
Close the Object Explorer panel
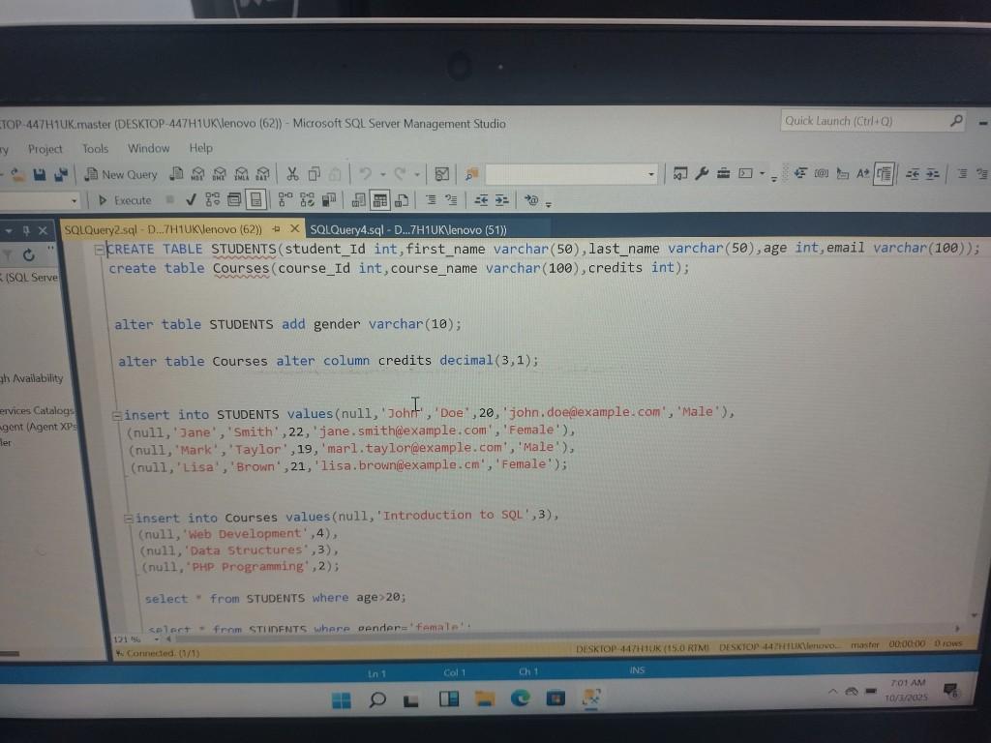pos(43,230)
